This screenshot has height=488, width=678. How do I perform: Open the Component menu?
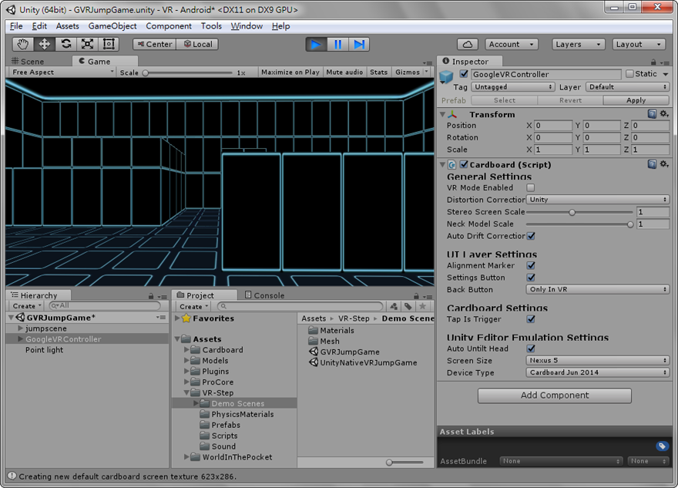tap(169, 26)
